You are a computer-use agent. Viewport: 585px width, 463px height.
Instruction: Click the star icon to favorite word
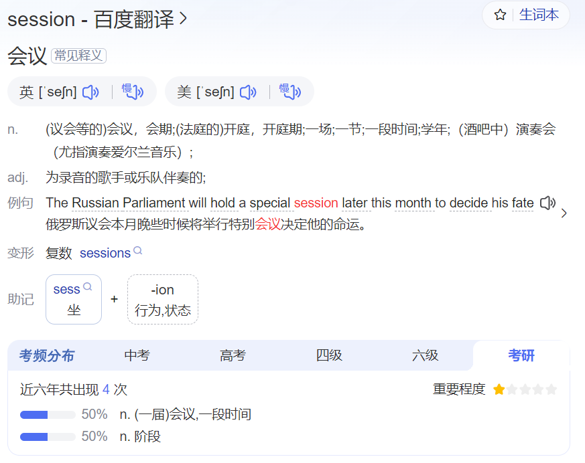click(x=500, y=15)
